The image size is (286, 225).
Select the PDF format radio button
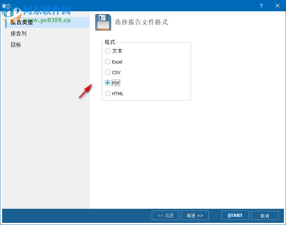tap(108, 83)
